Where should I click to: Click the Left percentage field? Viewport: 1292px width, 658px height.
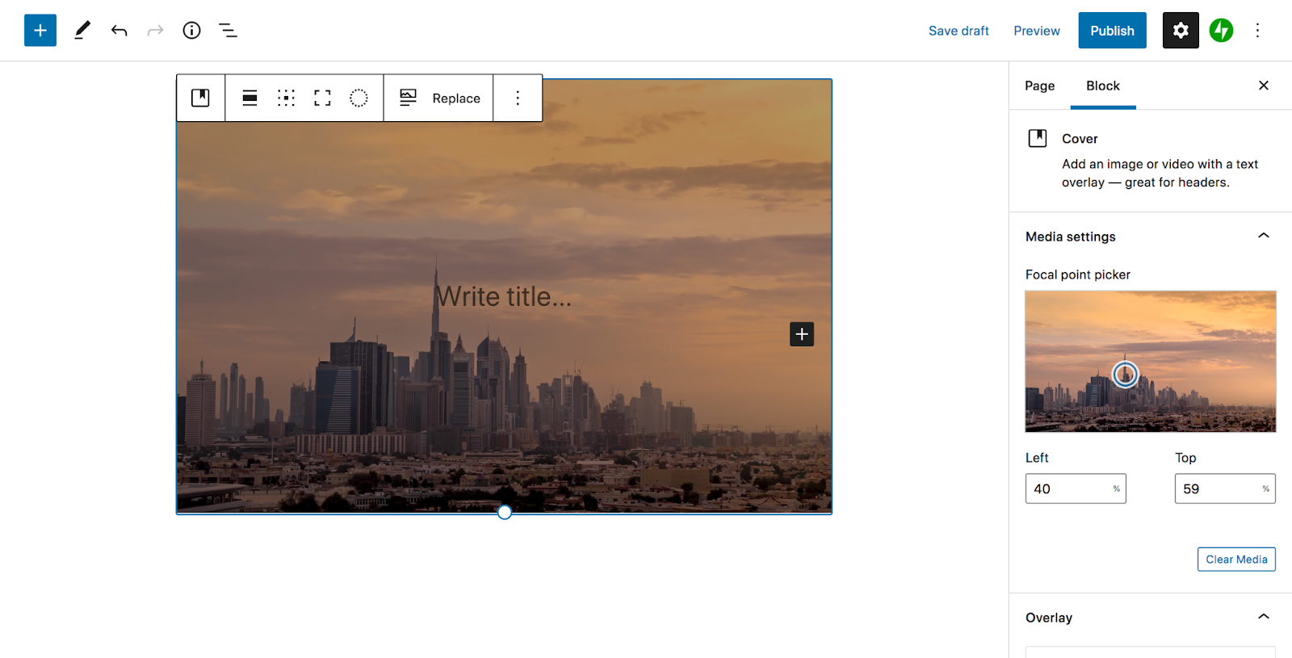coord(1076,488)
